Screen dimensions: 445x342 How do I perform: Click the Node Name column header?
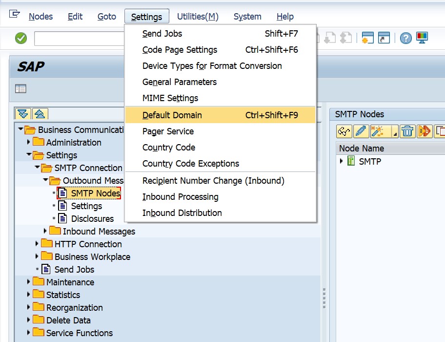(390, 148)
